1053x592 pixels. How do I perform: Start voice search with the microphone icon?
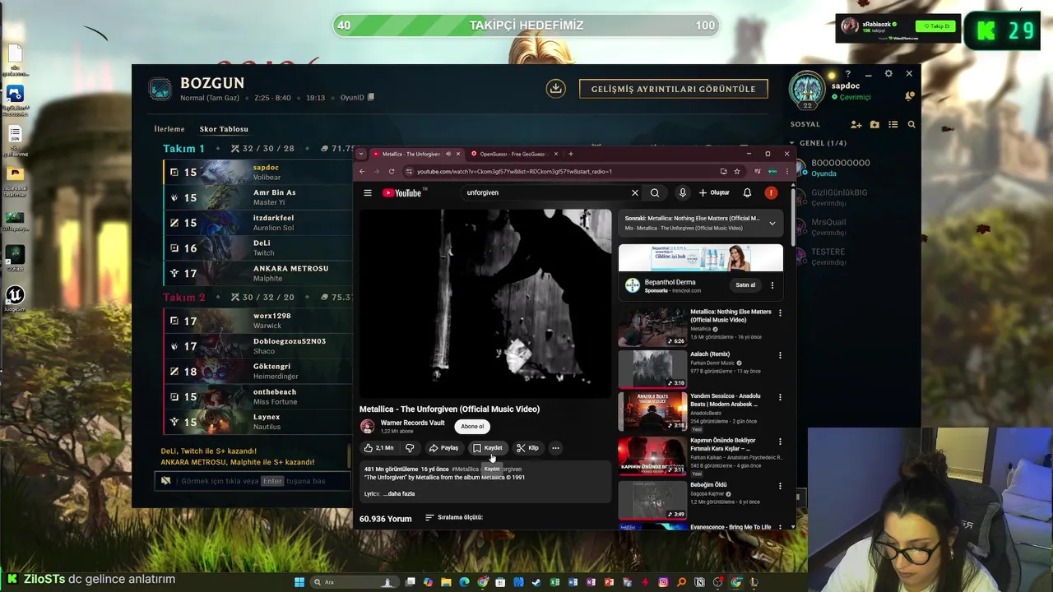tap(682, 192)
